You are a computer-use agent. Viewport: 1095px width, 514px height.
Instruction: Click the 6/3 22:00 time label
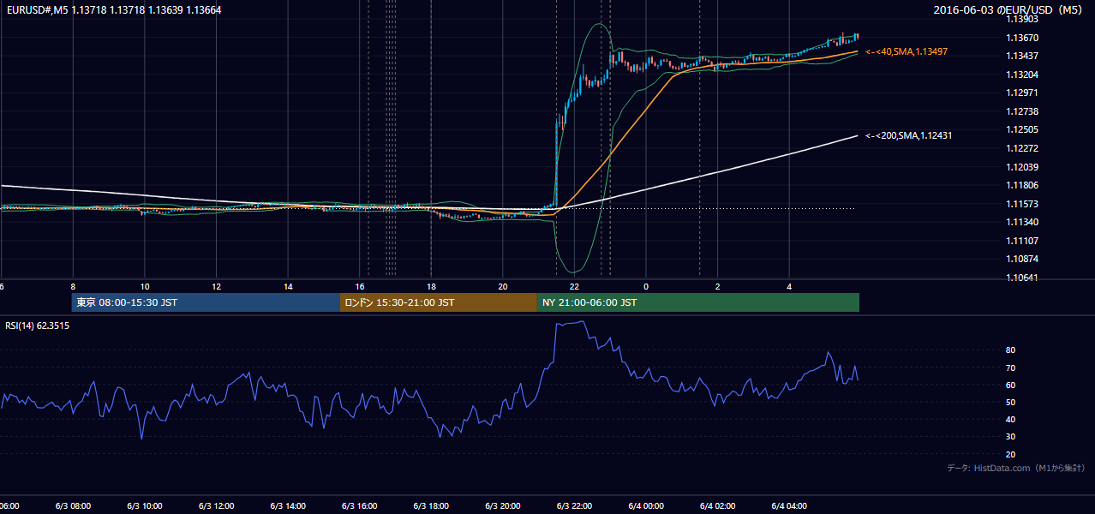(575, 506)
